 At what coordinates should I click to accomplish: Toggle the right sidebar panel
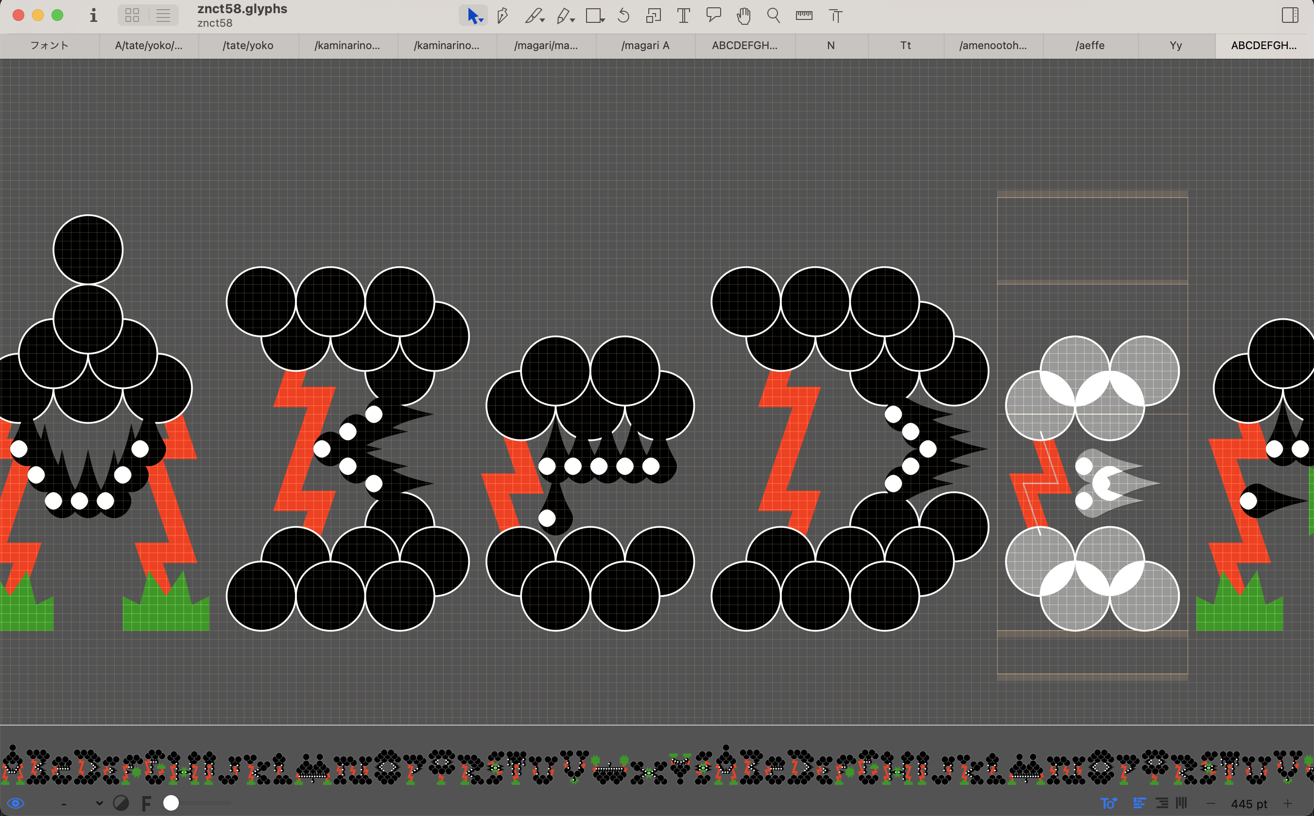pyautogui.click(x=1290, y=15)
